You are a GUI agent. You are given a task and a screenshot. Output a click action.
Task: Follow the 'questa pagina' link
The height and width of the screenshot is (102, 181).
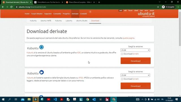tap(128, 38)
